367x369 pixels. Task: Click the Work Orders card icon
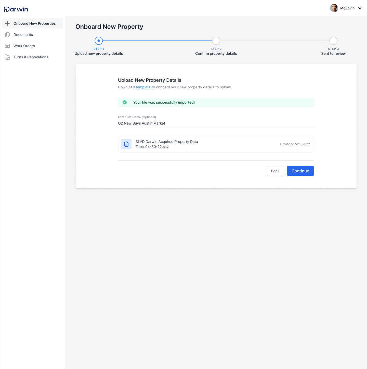7,46
